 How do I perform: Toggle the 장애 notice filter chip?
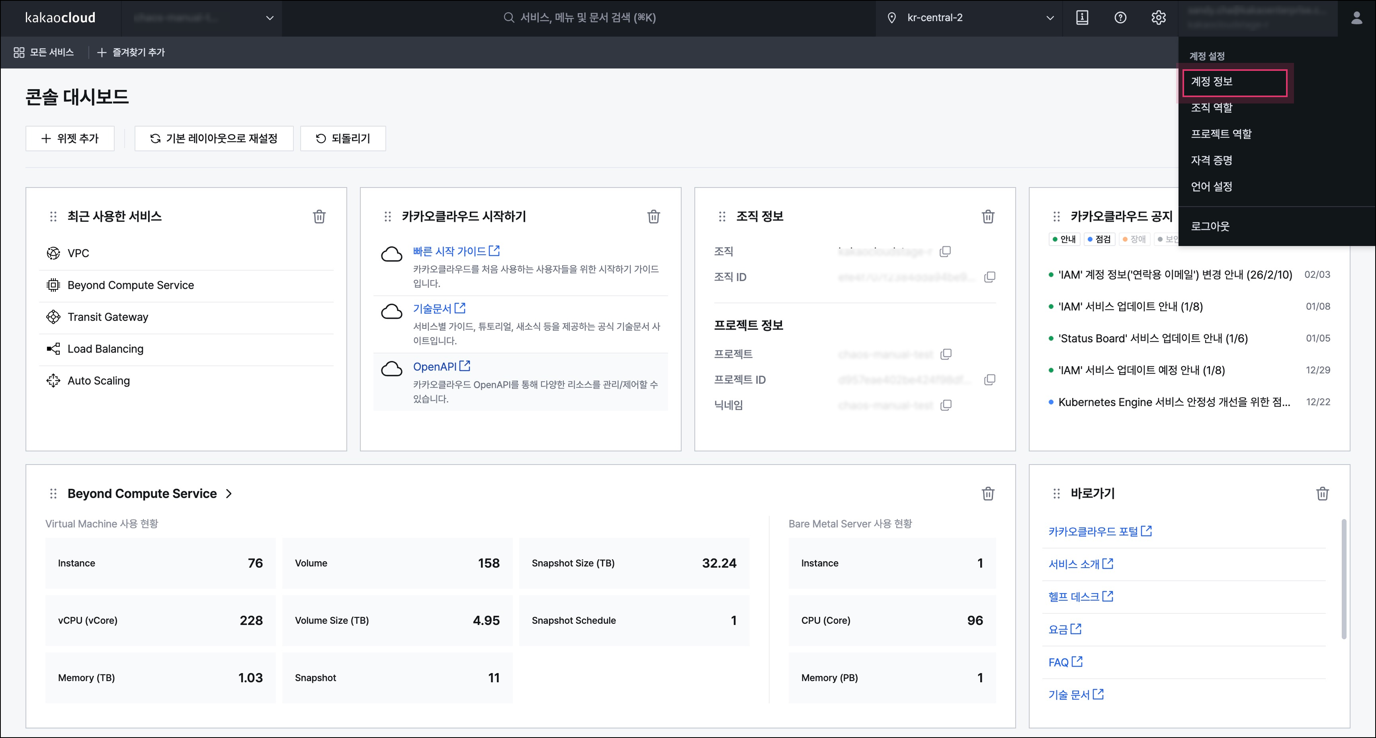[x=1135, y=239]
